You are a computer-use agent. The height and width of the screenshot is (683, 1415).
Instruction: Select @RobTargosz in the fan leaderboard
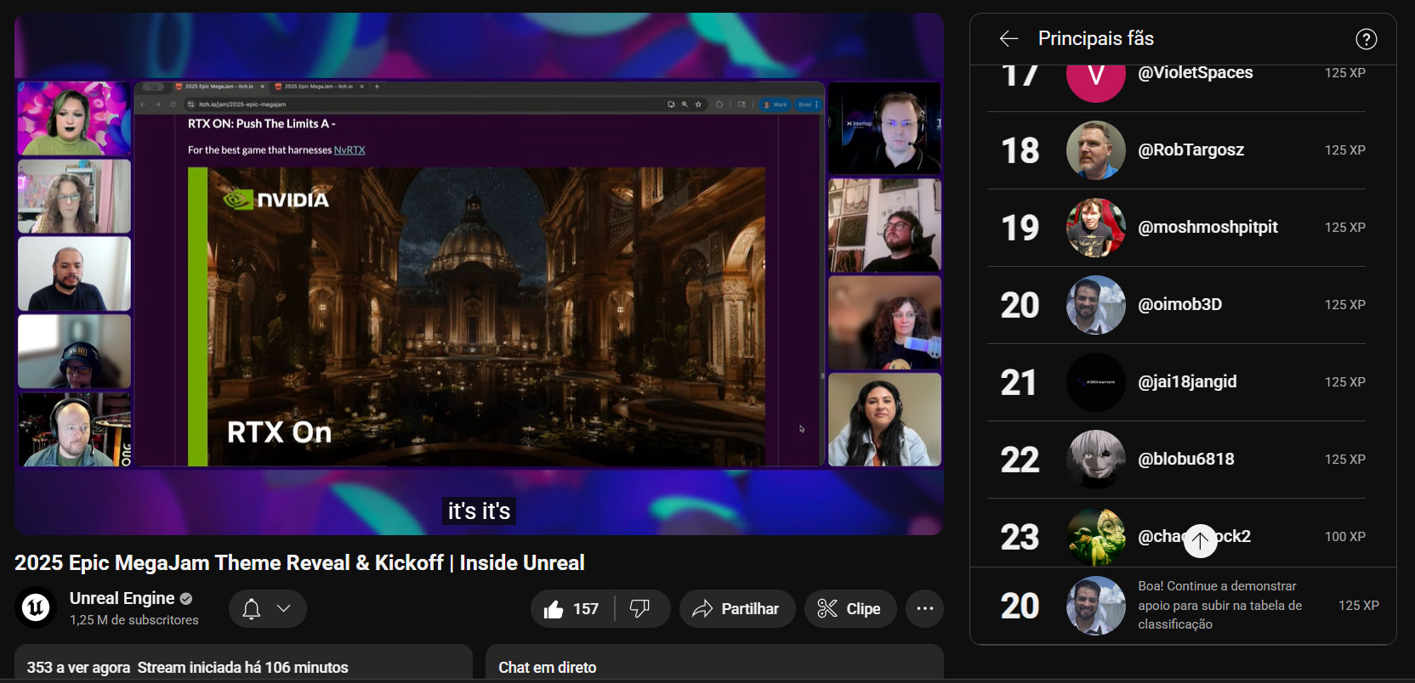click(x=1191, y=150)
